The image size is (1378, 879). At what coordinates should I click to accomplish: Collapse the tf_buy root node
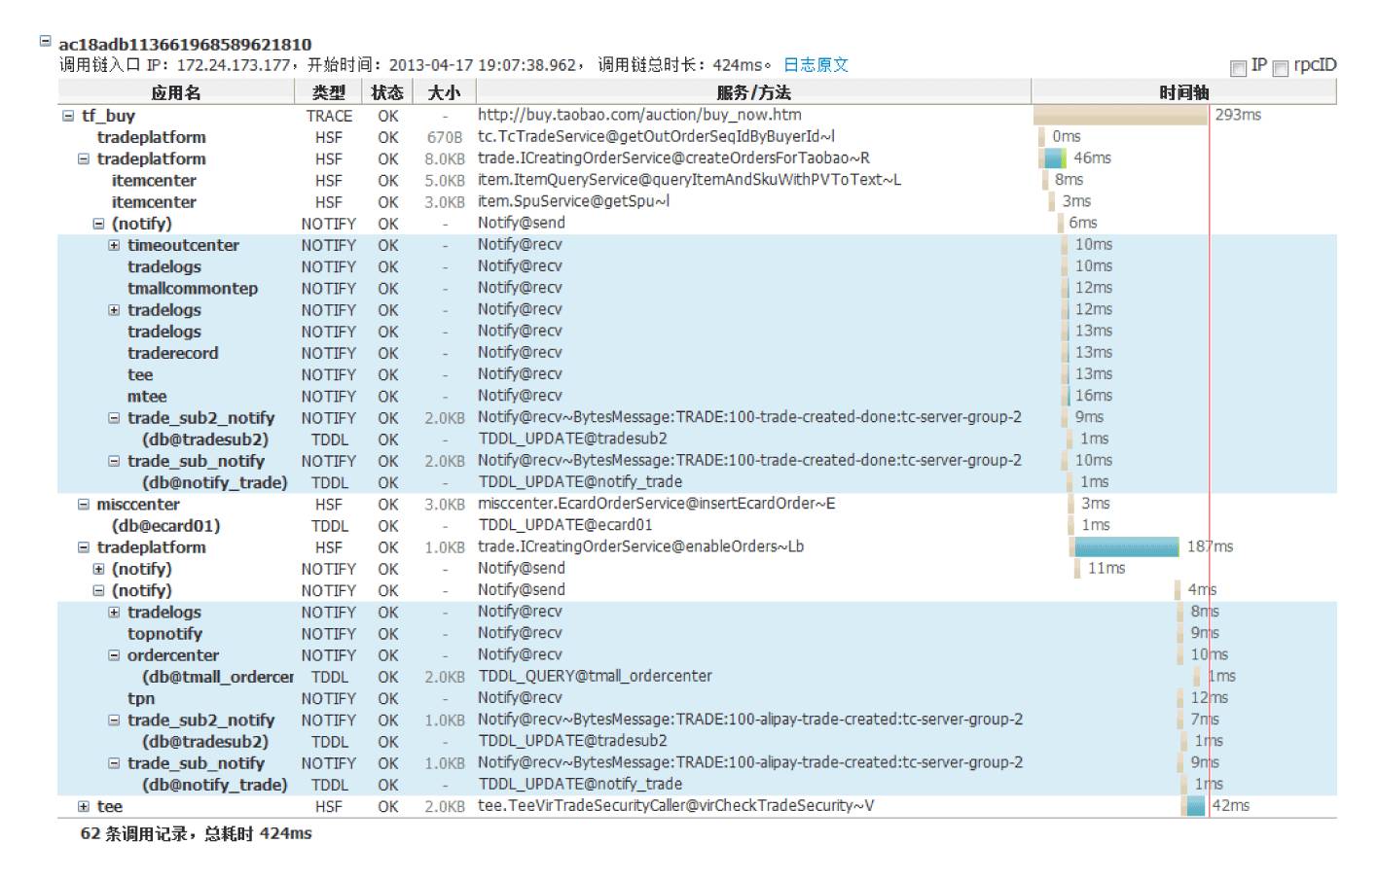68,116
